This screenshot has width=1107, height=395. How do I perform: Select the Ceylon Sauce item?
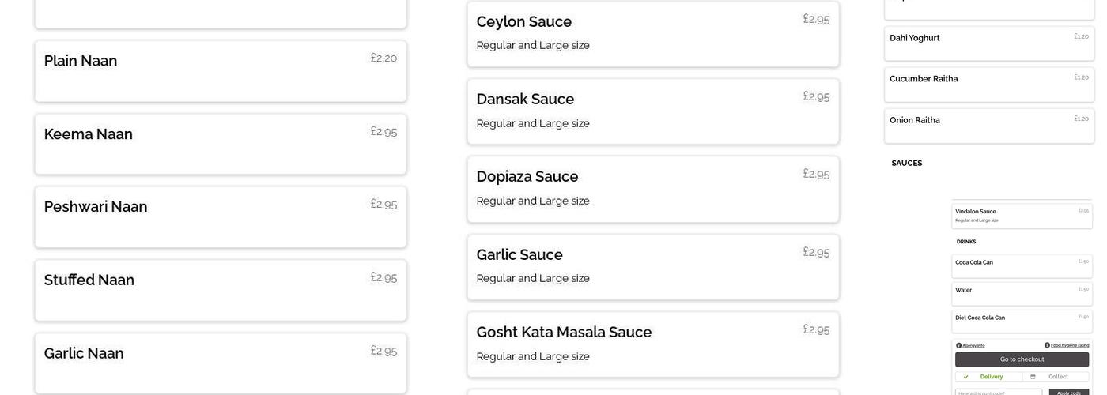(x=653, y=33)
